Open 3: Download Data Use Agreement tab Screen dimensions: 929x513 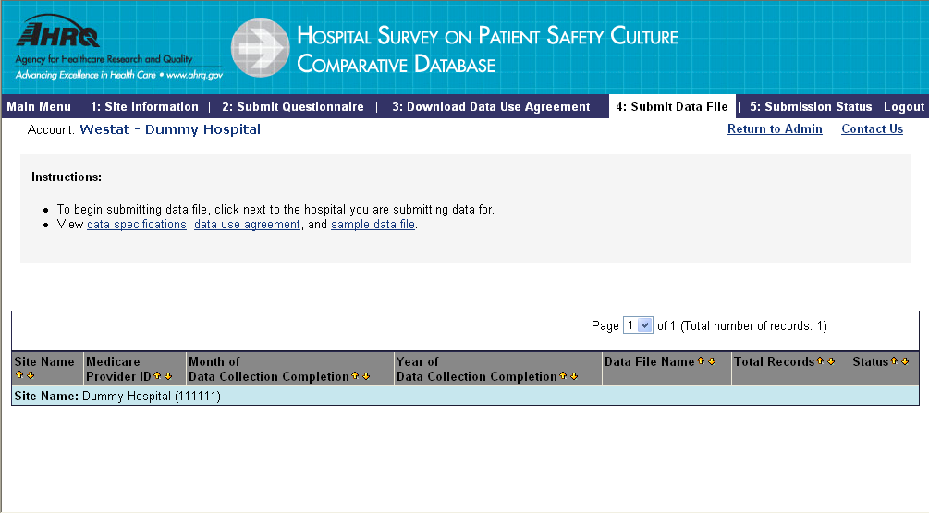(491, 107)
